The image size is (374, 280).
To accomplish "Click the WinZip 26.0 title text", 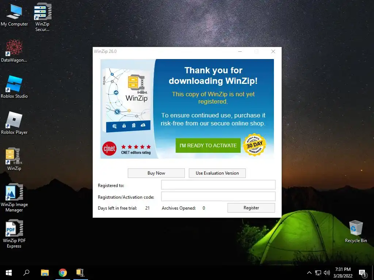I will [x=105, y=51].
